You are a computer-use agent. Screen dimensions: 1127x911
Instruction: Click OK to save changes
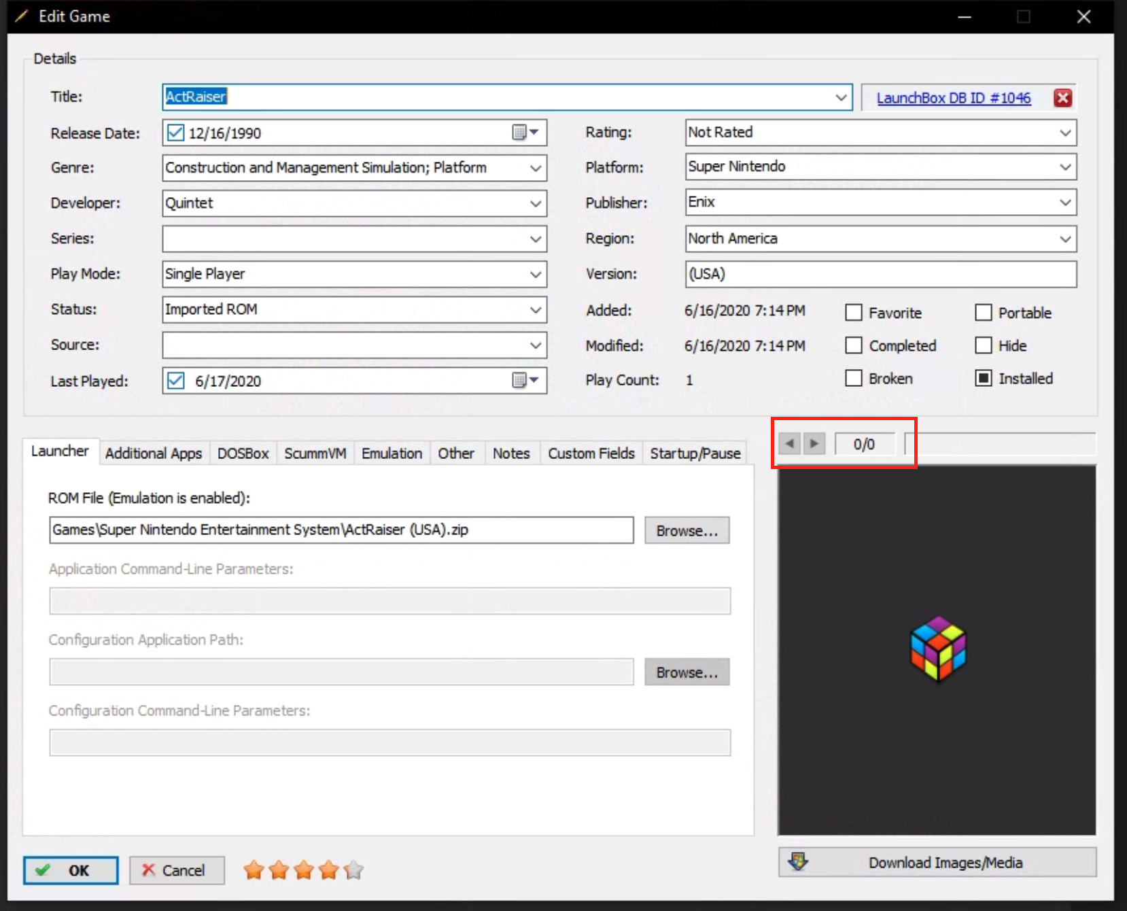tap(71, 870)
